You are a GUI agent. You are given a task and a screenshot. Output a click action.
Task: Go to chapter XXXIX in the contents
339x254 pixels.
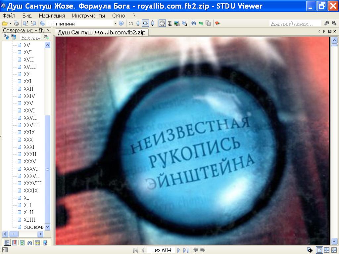click(x=30, y=190)
